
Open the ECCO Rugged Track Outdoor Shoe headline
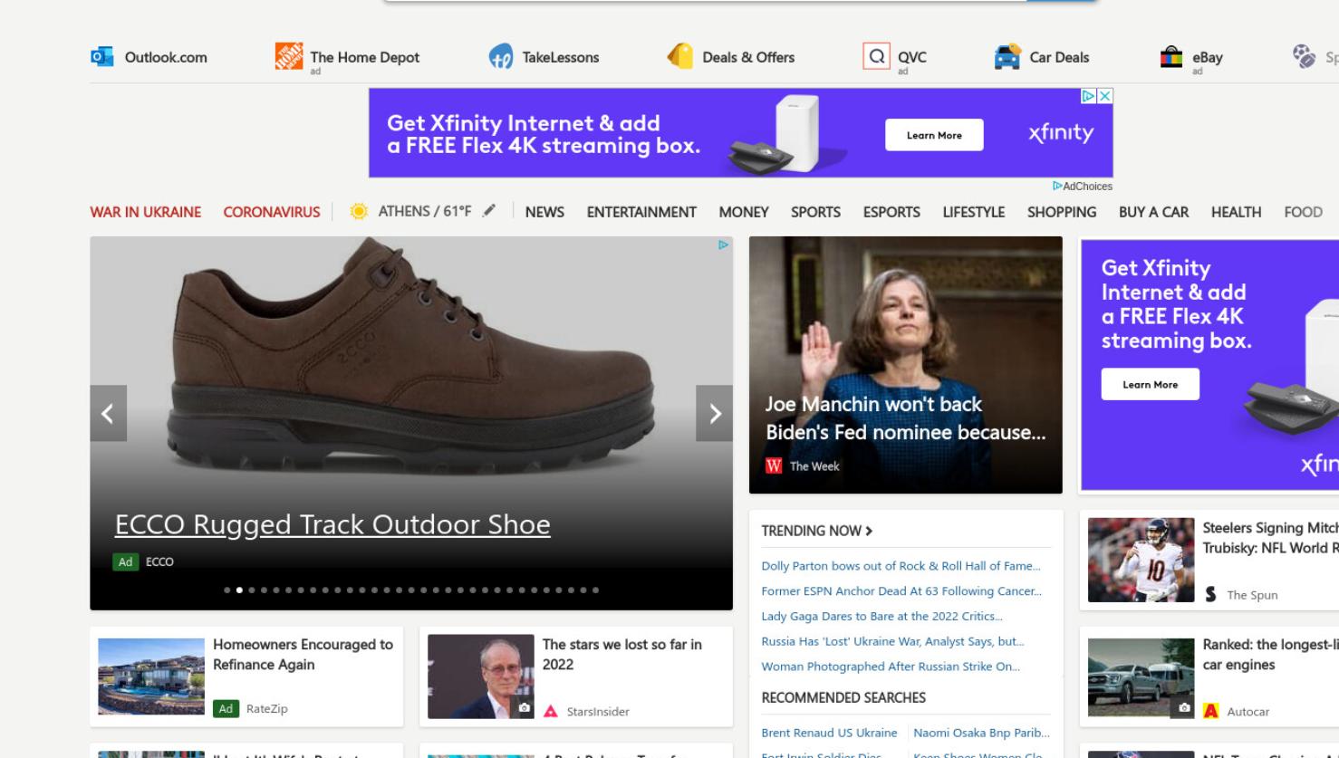(x=332, y=524)
